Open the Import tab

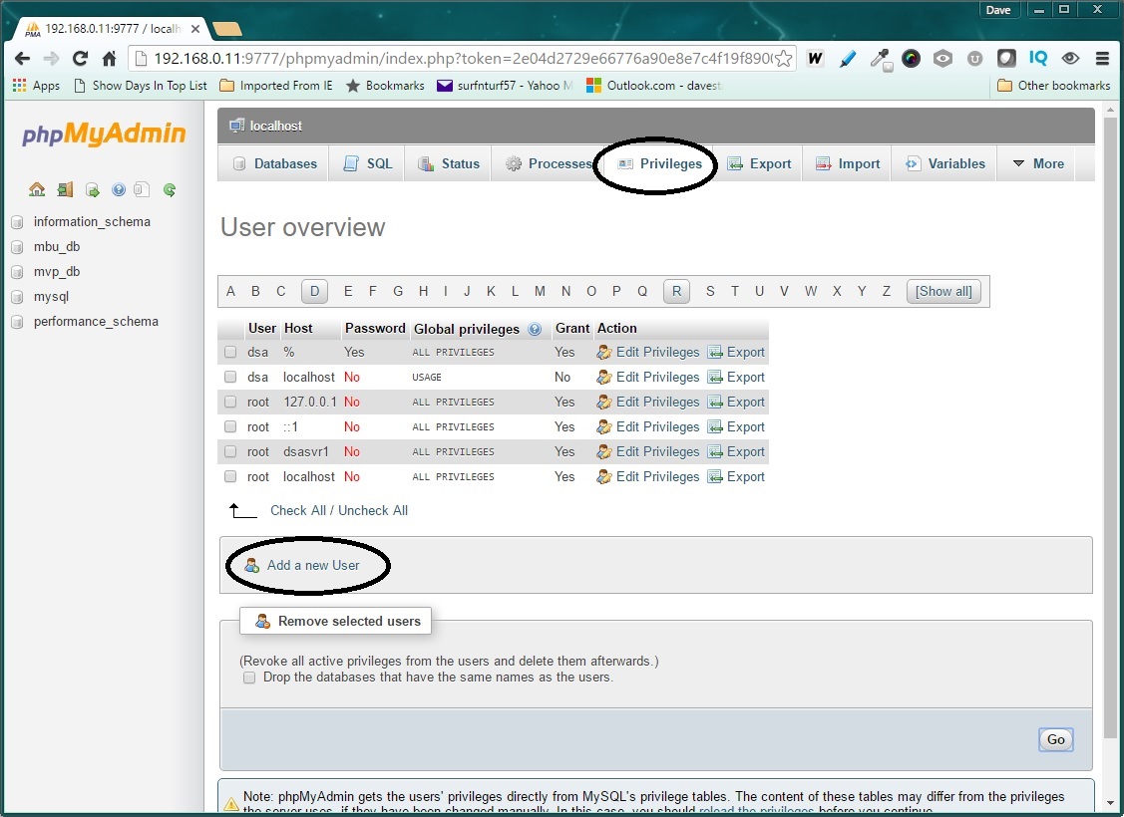[848, 164]
